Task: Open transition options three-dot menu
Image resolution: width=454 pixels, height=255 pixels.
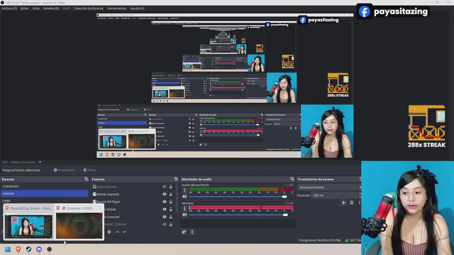Action: pyautogui.click(x=359, y=203)
